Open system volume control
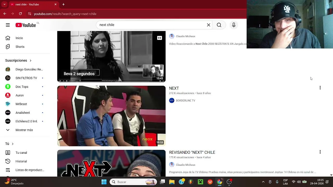The image size is (333, 187). [299, 182]
